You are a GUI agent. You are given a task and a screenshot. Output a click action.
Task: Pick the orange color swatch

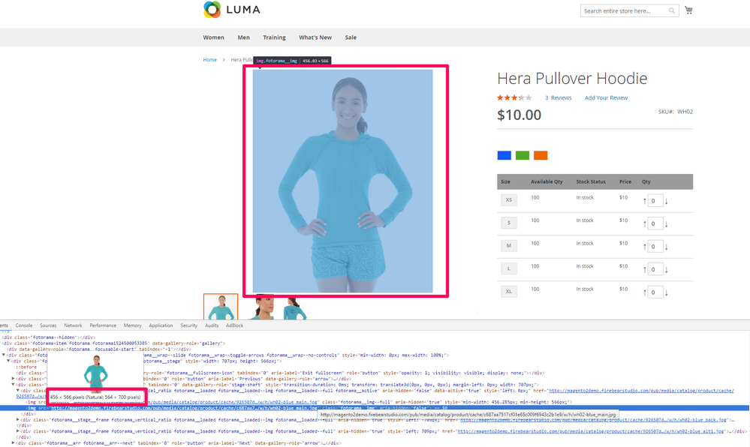point(541,155)
